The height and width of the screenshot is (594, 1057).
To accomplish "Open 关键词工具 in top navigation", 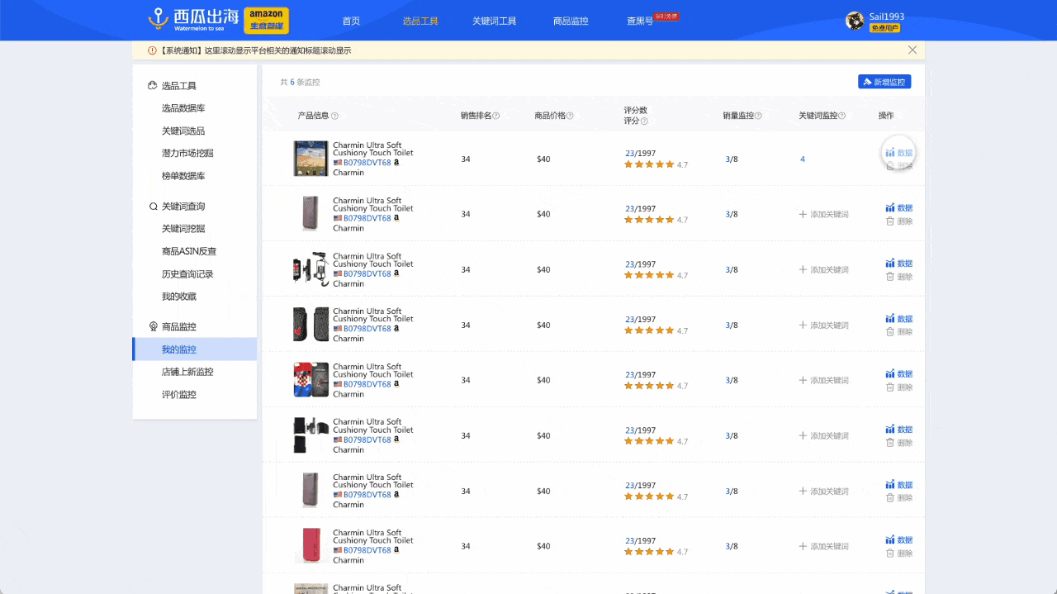I will point(495,21).
